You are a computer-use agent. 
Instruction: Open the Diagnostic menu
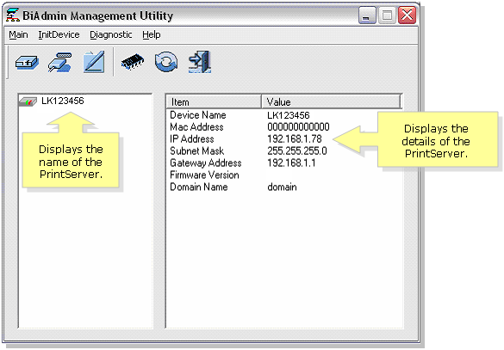pyautogui.click(x=111, y=34)
